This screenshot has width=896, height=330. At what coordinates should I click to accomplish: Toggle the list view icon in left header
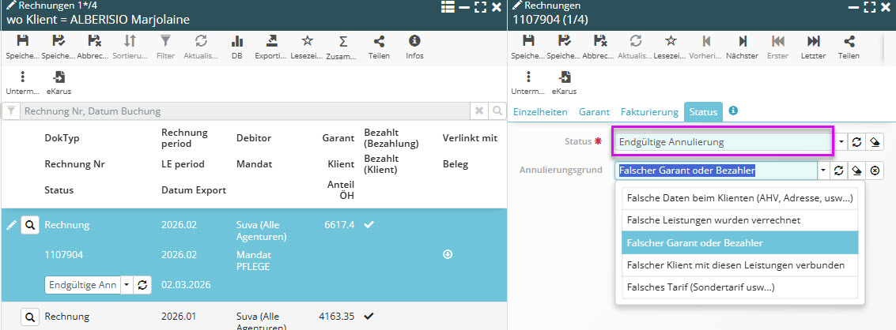coord(448,7)
